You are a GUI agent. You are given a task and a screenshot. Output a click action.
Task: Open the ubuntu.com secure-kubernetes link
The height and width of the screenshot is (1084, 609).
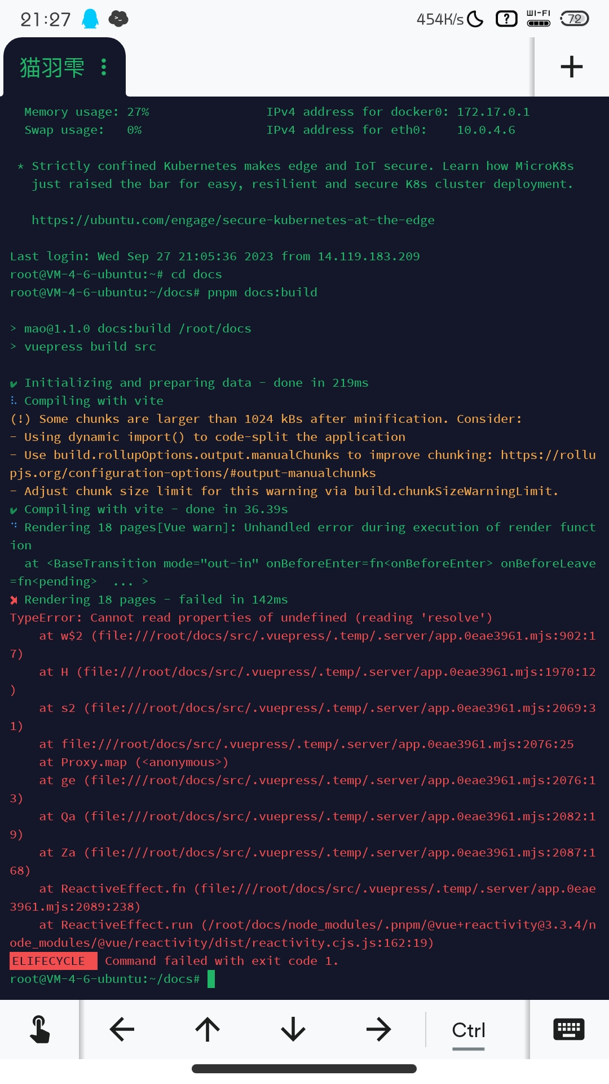pyautogui.click(x=233, y=220)
